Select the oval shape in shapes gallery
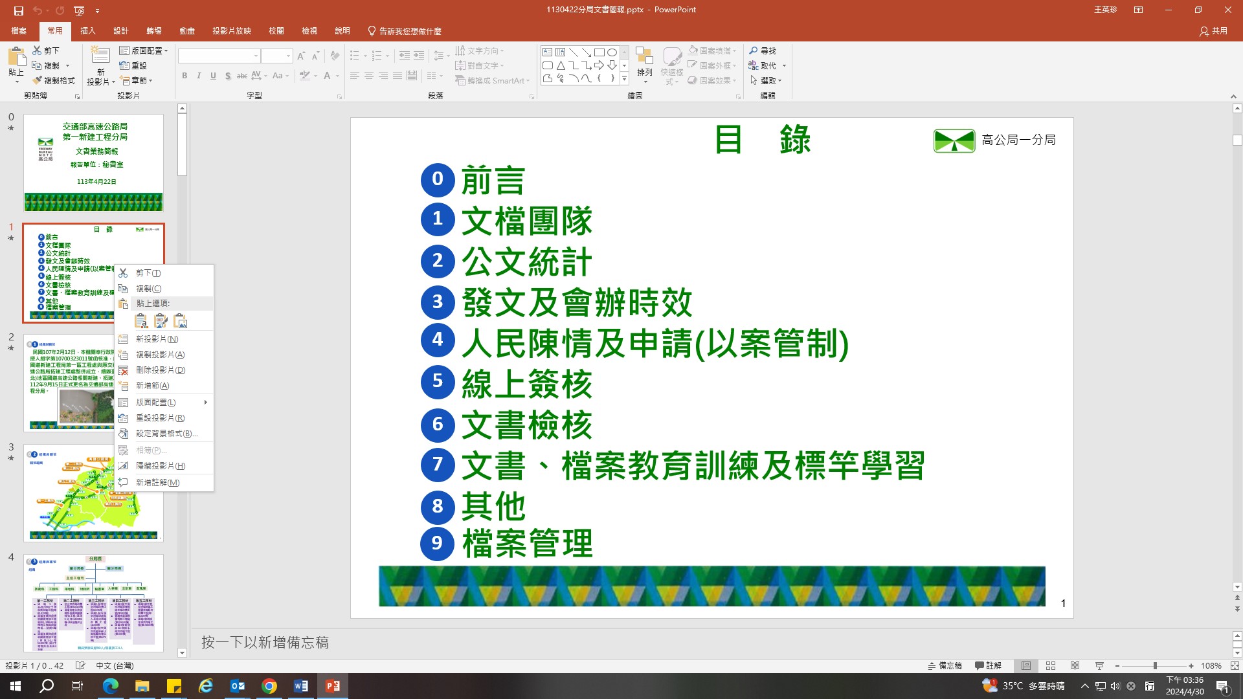This screenshot has width=1243, height=699. [612, 52]
